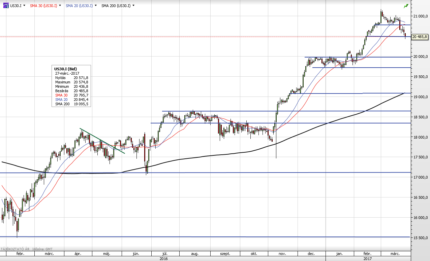
Task: Click the 17 000,0 price axis label
Action: coord(421,177)
